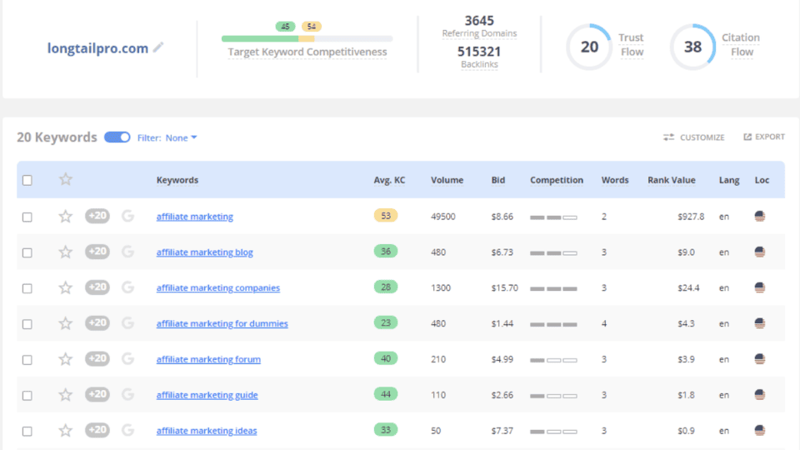
Task: Click +20 badge for affiliate marketing forum
Action: (97, 358)
